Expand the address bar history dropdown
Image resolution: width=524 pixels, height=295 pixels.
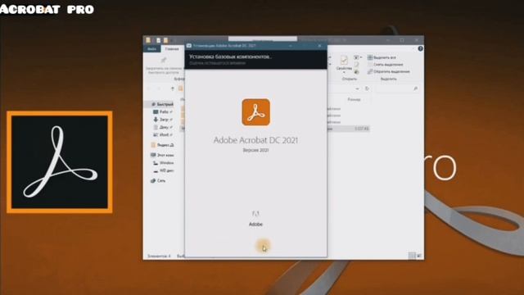[x=357, y=88]
